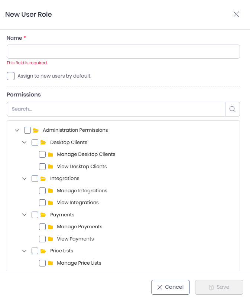The width and height of the screenshot is (250, 301).
Task: Collapse the Payments group chevron
Action: coord(25,215)
